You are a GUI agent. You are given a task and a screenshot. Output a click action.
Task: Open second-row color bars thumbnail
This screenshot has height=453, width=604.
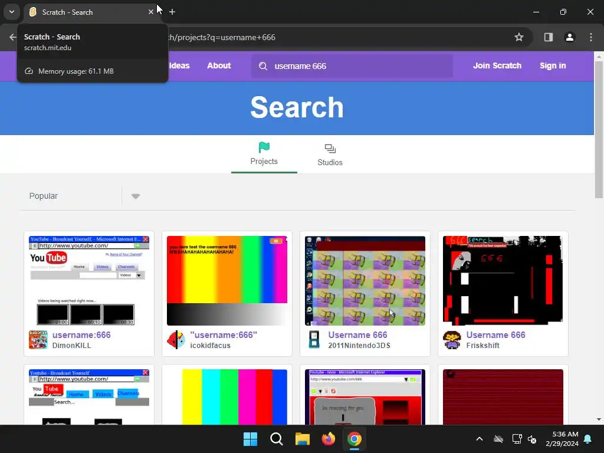pyautogui.click(x=227, y=397)
